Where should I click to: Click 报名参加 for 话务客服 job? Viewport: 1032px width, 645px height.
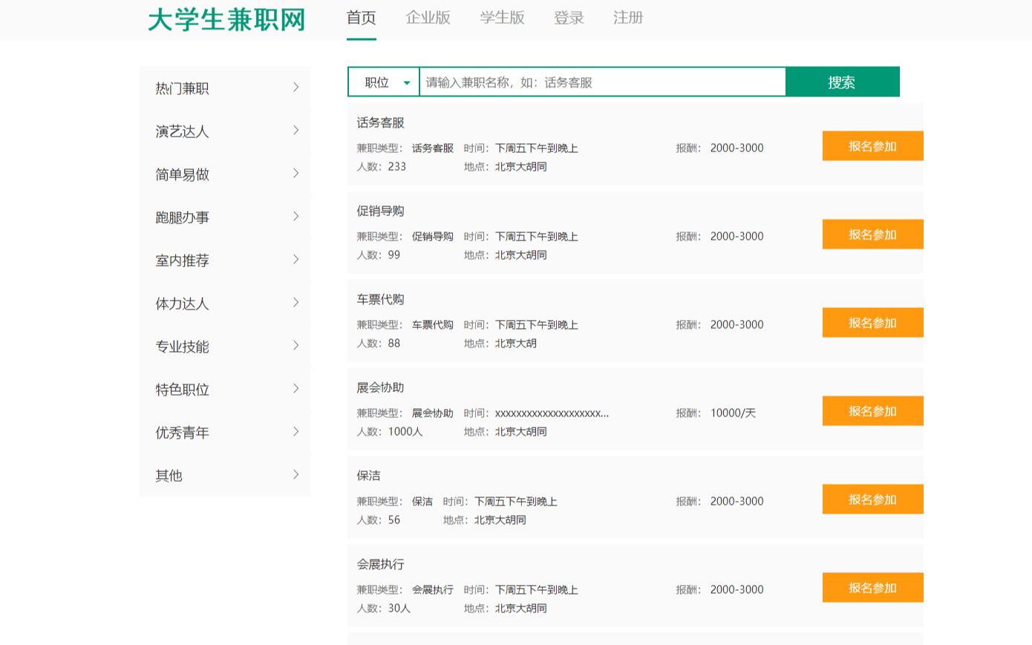pyautogui.click(x=873, y=146)
